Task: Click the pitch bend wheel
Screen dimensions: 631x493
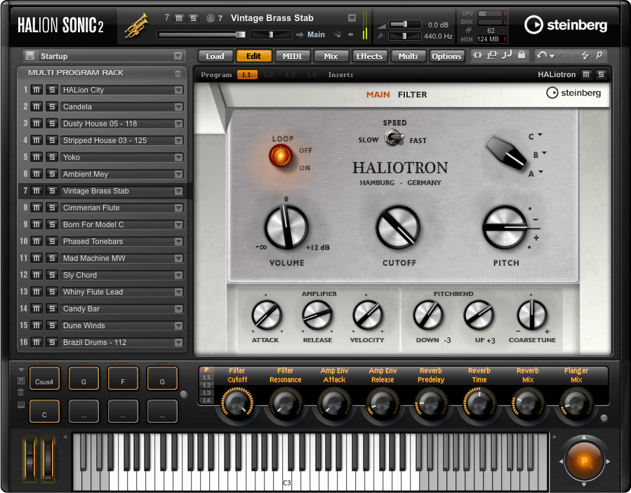Action: pos(30,459)
